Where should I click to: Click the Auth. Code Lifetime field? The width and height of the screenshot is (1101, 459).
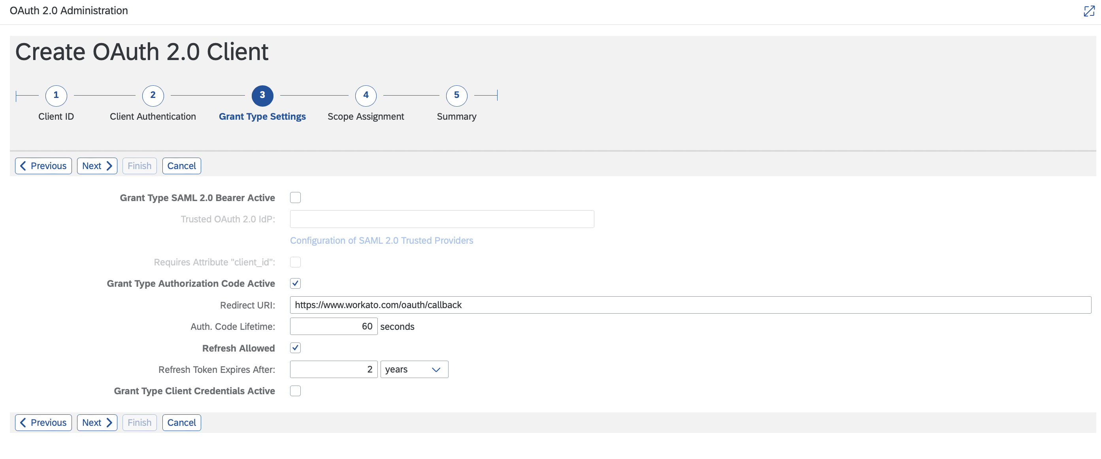[x=334, y=326]
